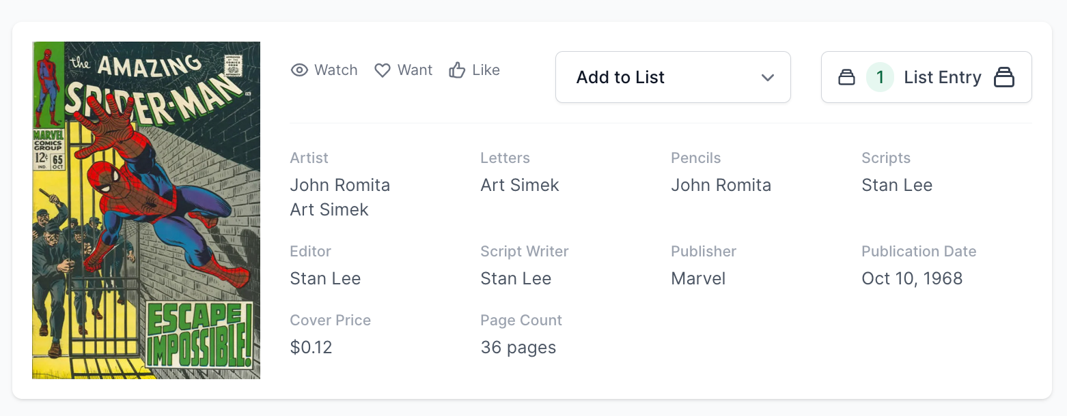Select Art Simek under Artist
1067x416 pixels.
pyautogui.click(x=329, y=209)
